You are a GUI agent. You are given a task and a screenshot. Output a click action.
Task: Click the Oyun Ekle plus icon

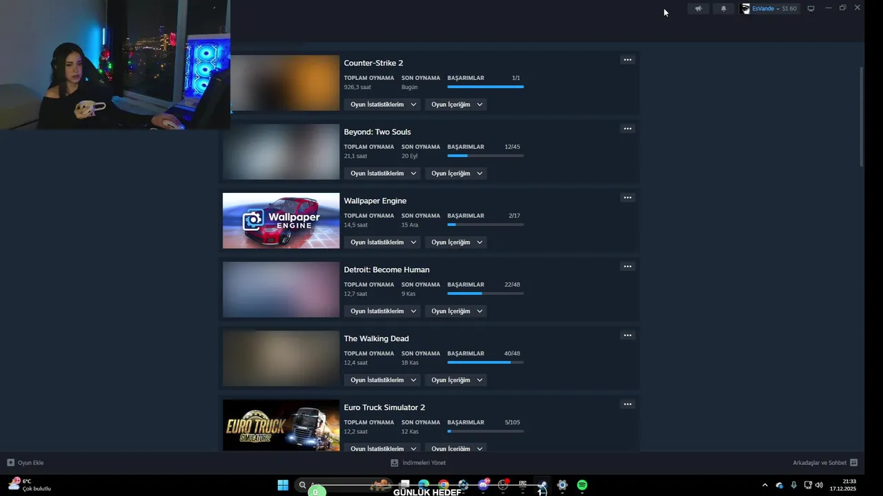10,463
